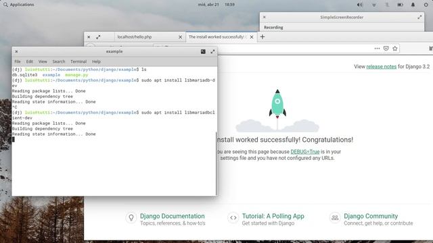Image resolution: width=433 pixels, height=243 pixels.
Task: Switch to localhost/hello.php browser tab
Action: [149, 36]
